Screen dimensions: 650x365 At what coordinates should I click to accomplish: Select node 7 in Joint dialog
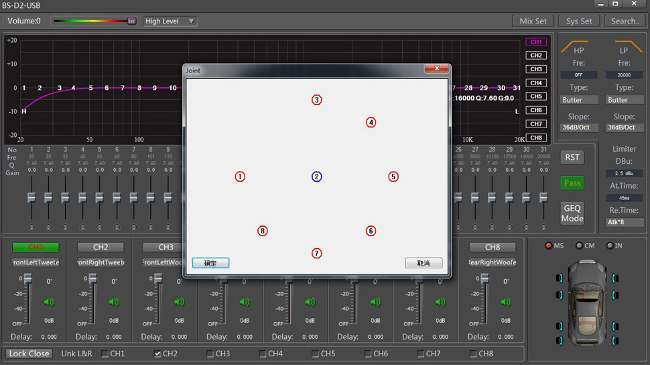[317, 254]
